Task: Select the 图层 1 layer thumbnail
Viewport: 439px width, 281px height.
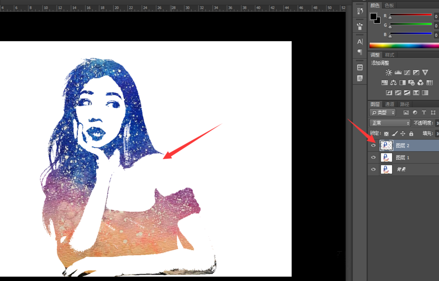Action: 386,157
